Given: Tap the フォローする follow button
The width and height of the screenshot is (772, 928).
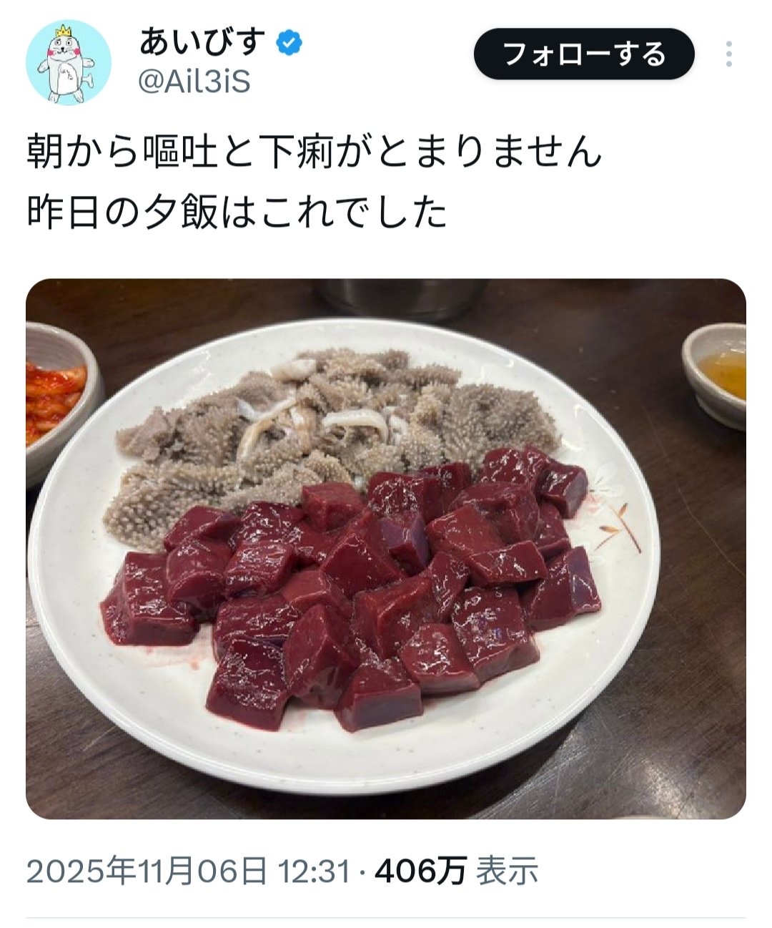Looking at the screenshot, I should 584,54.
